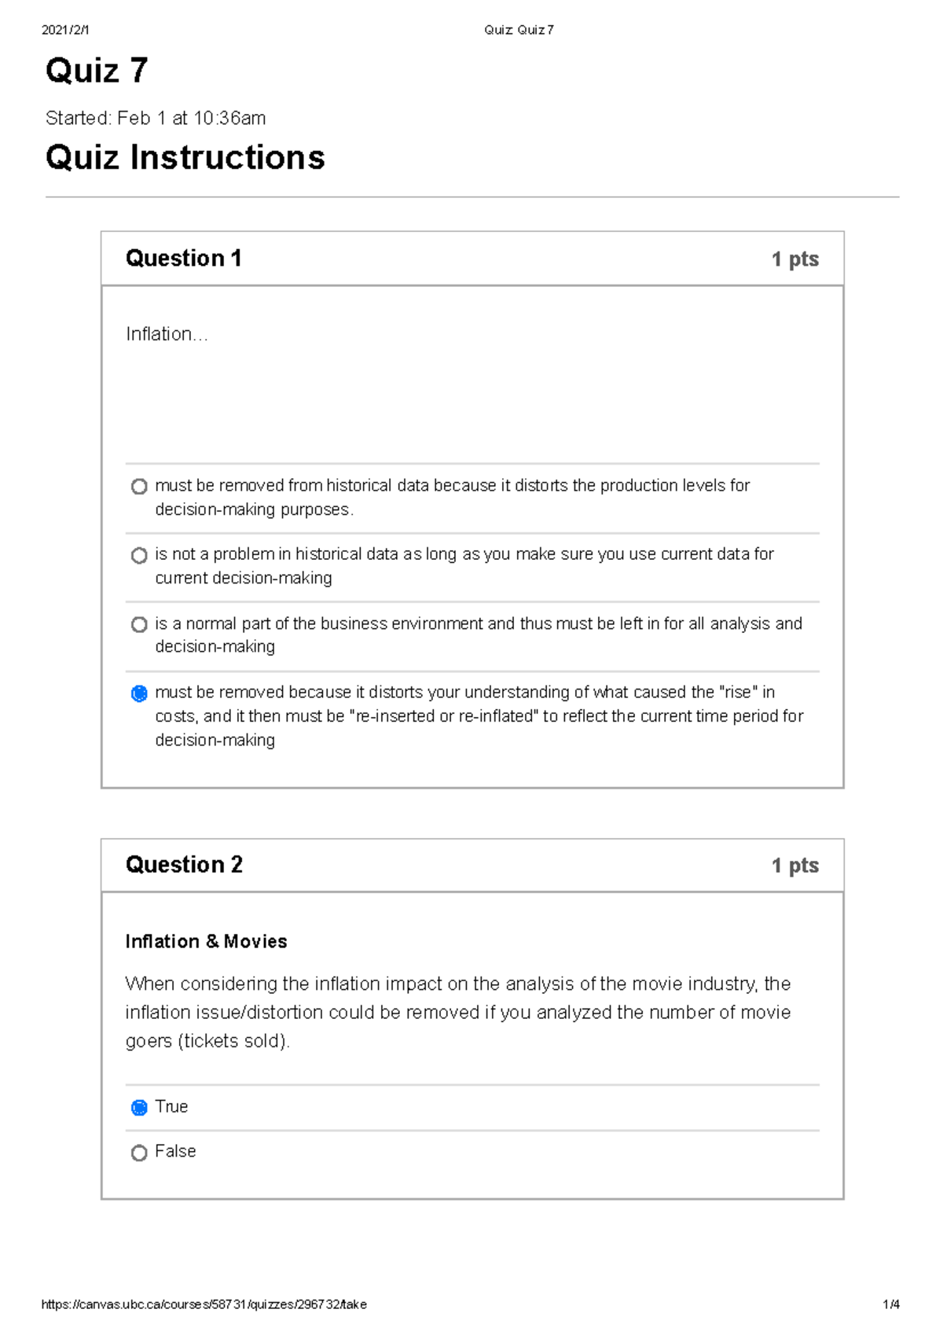This screenshot has height=1335, width=943.
Task: Click the Inflation… question prompt text
Action: pyautogui.click(x=165, y=334)
